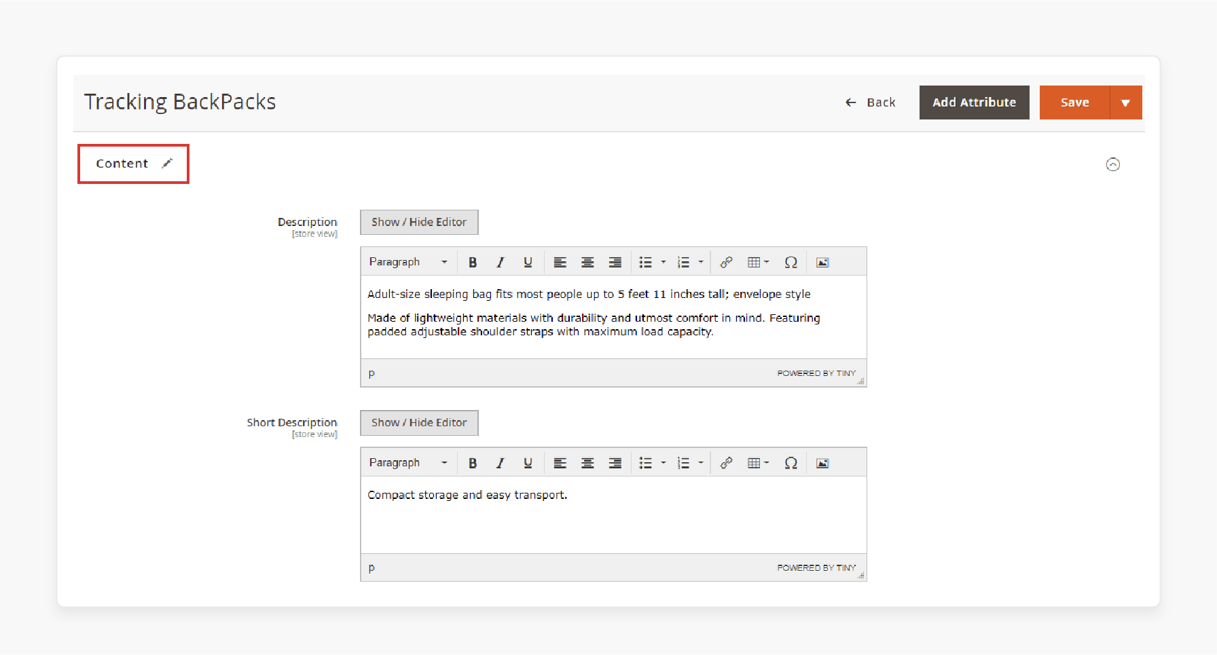Align right in Short Description editor

pyautogui.click(x=615, y=463)
